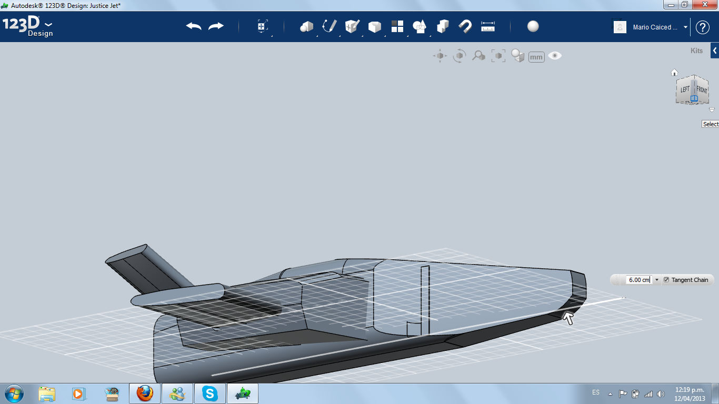The width and height of the screenshot is (719, 404).
Task: Toggle the Tangent Chain checkbox
Action: tap(666, 280)
